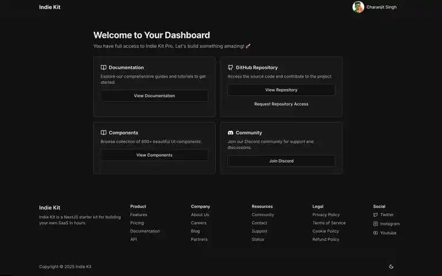Open Contact link under Resources
This screenshot has width=442, height=276.
coord(260,223)
